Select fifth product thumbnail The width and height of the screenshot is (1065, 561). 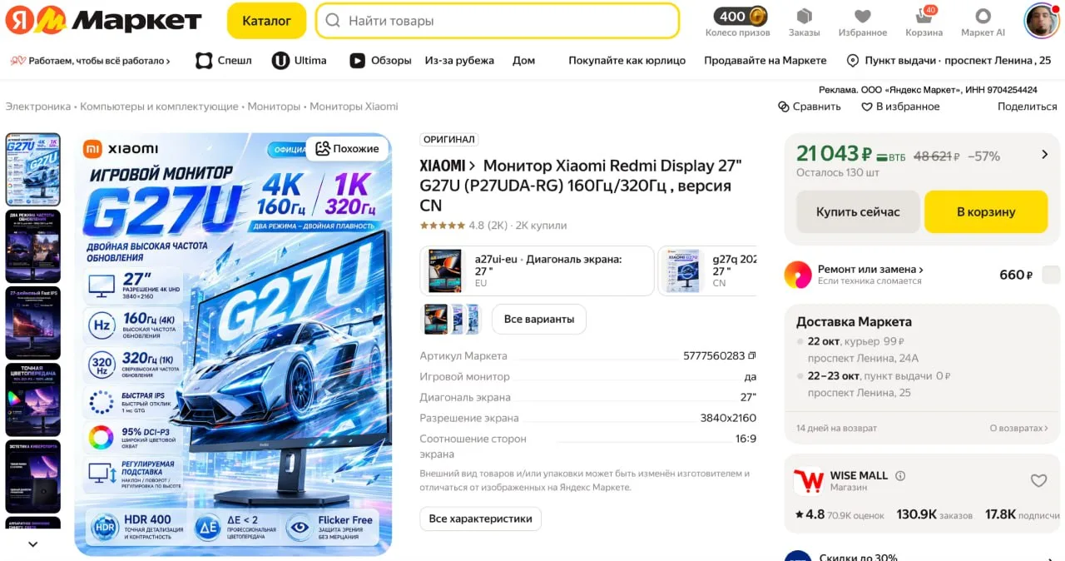(33, 476)
